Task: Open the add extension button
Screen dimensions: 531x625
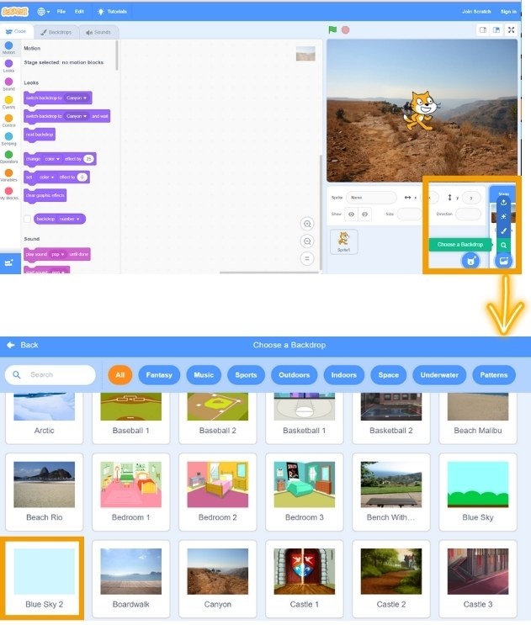Action: click(x=9, y=263)
